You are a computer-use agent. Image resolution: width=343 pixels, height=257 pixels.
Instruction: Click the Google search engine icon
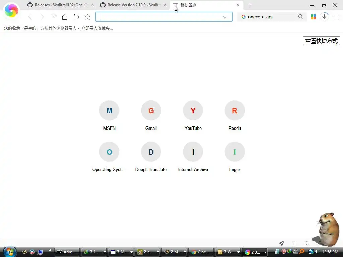tap(243, 17)
